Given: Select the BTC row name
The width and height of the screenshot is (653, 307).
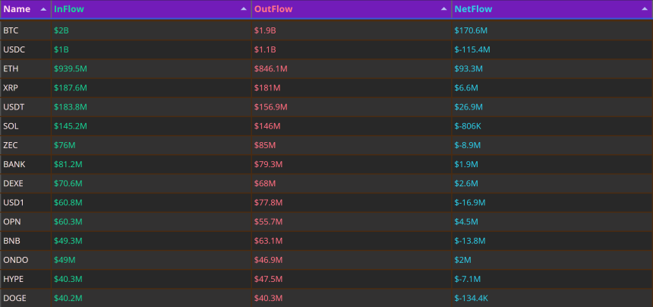Looking at the screenshot, I should (11, 30).
